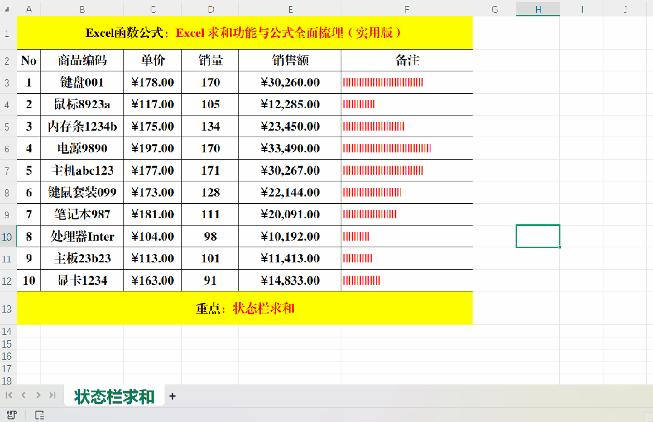Select row 2 header
This screenshot has height=422, width=653.
click(x=7, y=60)
